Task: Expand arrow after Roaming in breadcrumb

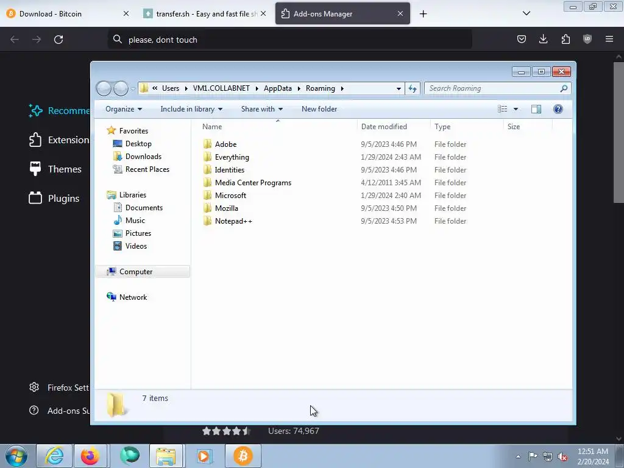Action: pos(342,88)
